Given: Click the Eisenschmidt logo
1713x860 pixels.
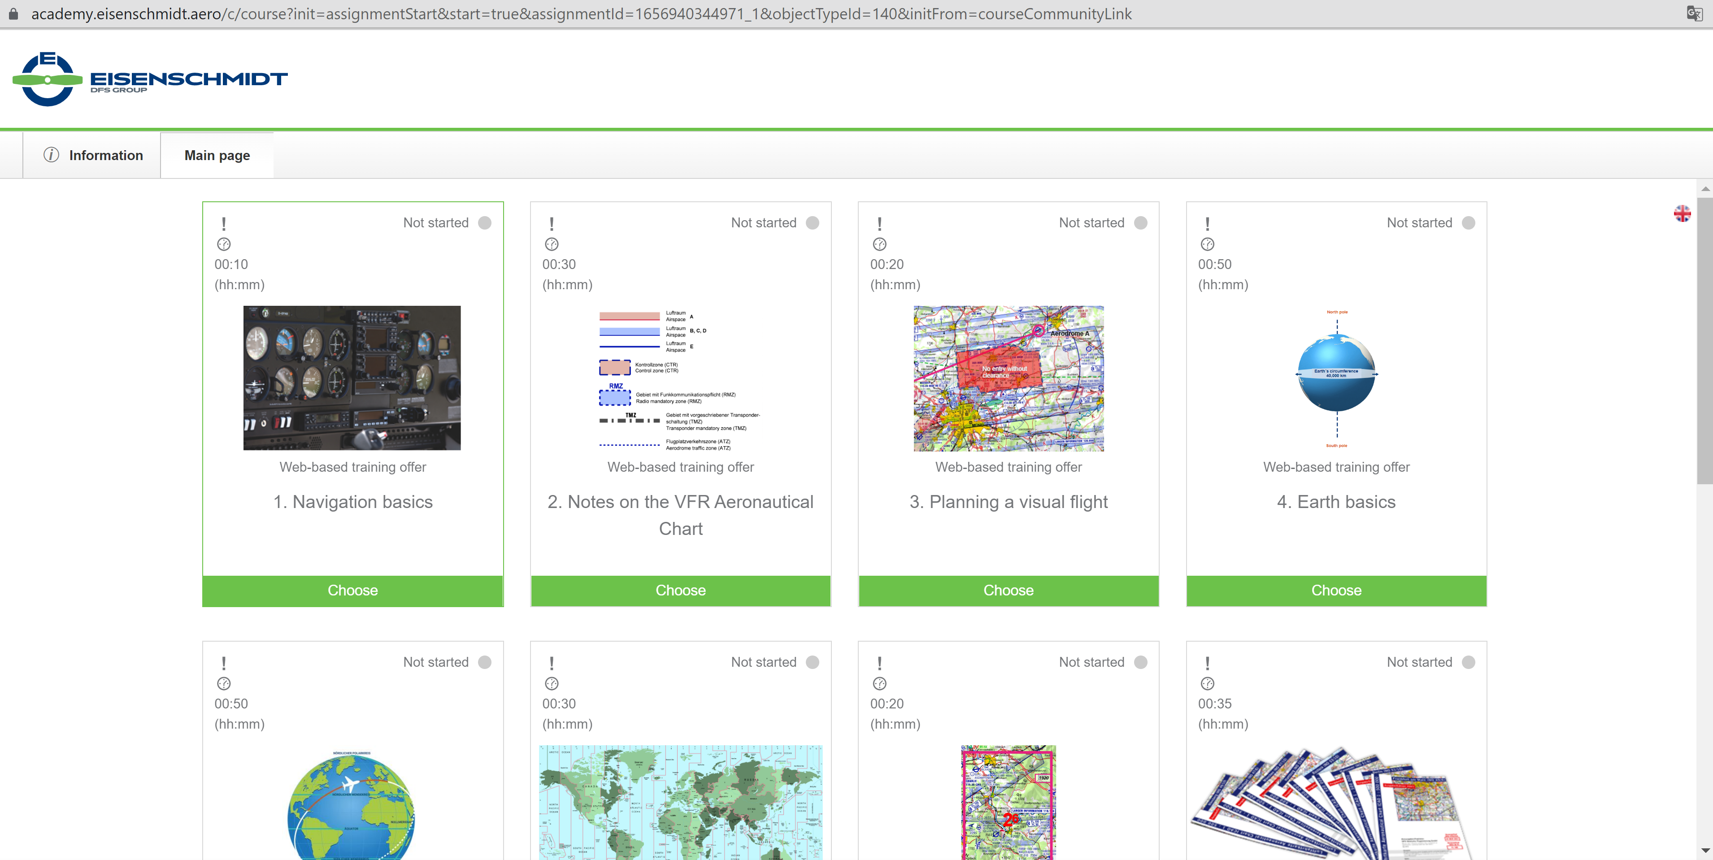Looking at the screenshot, I should click(x=150, y=78).
